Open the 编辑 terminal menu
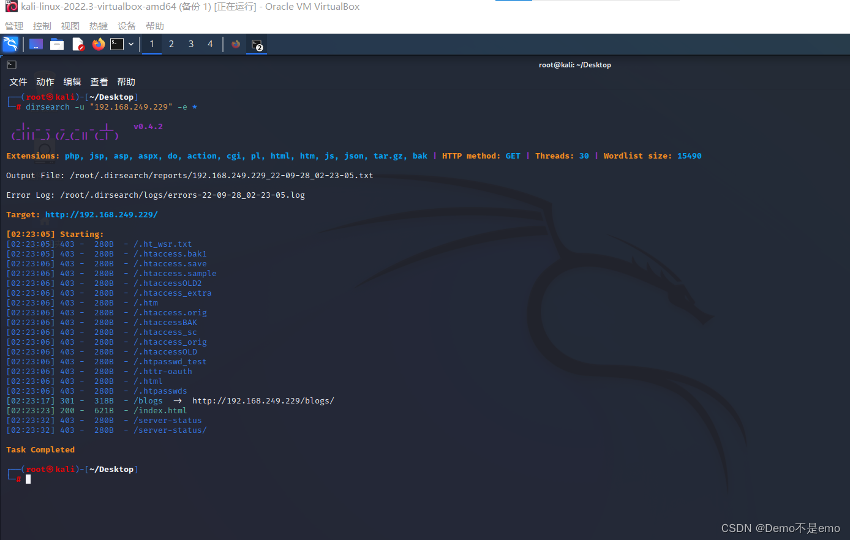 tap(72, 82)
